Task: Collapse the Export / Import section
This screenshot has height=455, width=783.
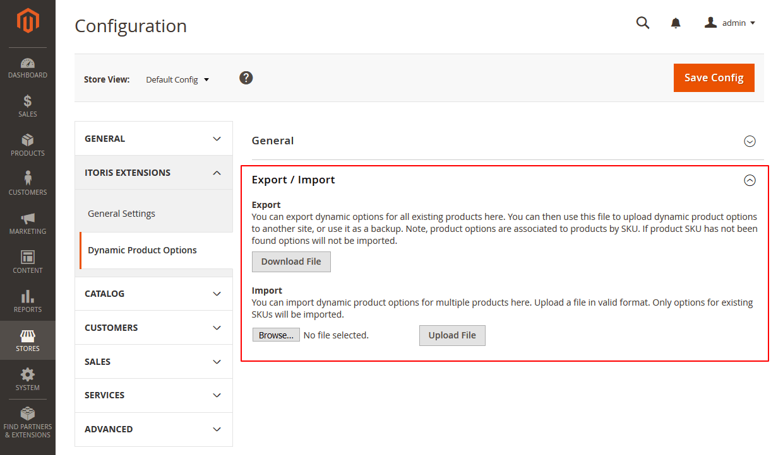Action: pos(750,180)
